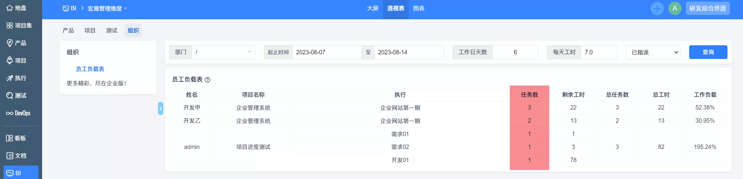
Task: Click the help icon beside 员工负载表 title
Action: pyautogui.click(x=207, y=80)
